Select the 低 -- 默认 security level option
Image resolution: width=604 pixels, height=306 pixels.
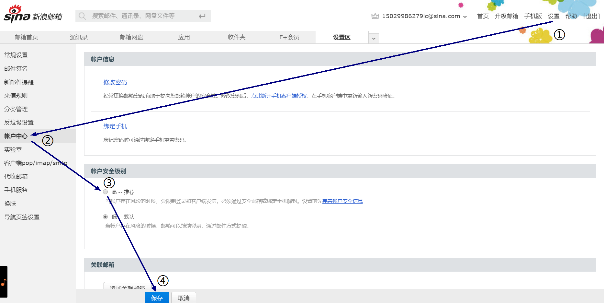coord(105,217)
